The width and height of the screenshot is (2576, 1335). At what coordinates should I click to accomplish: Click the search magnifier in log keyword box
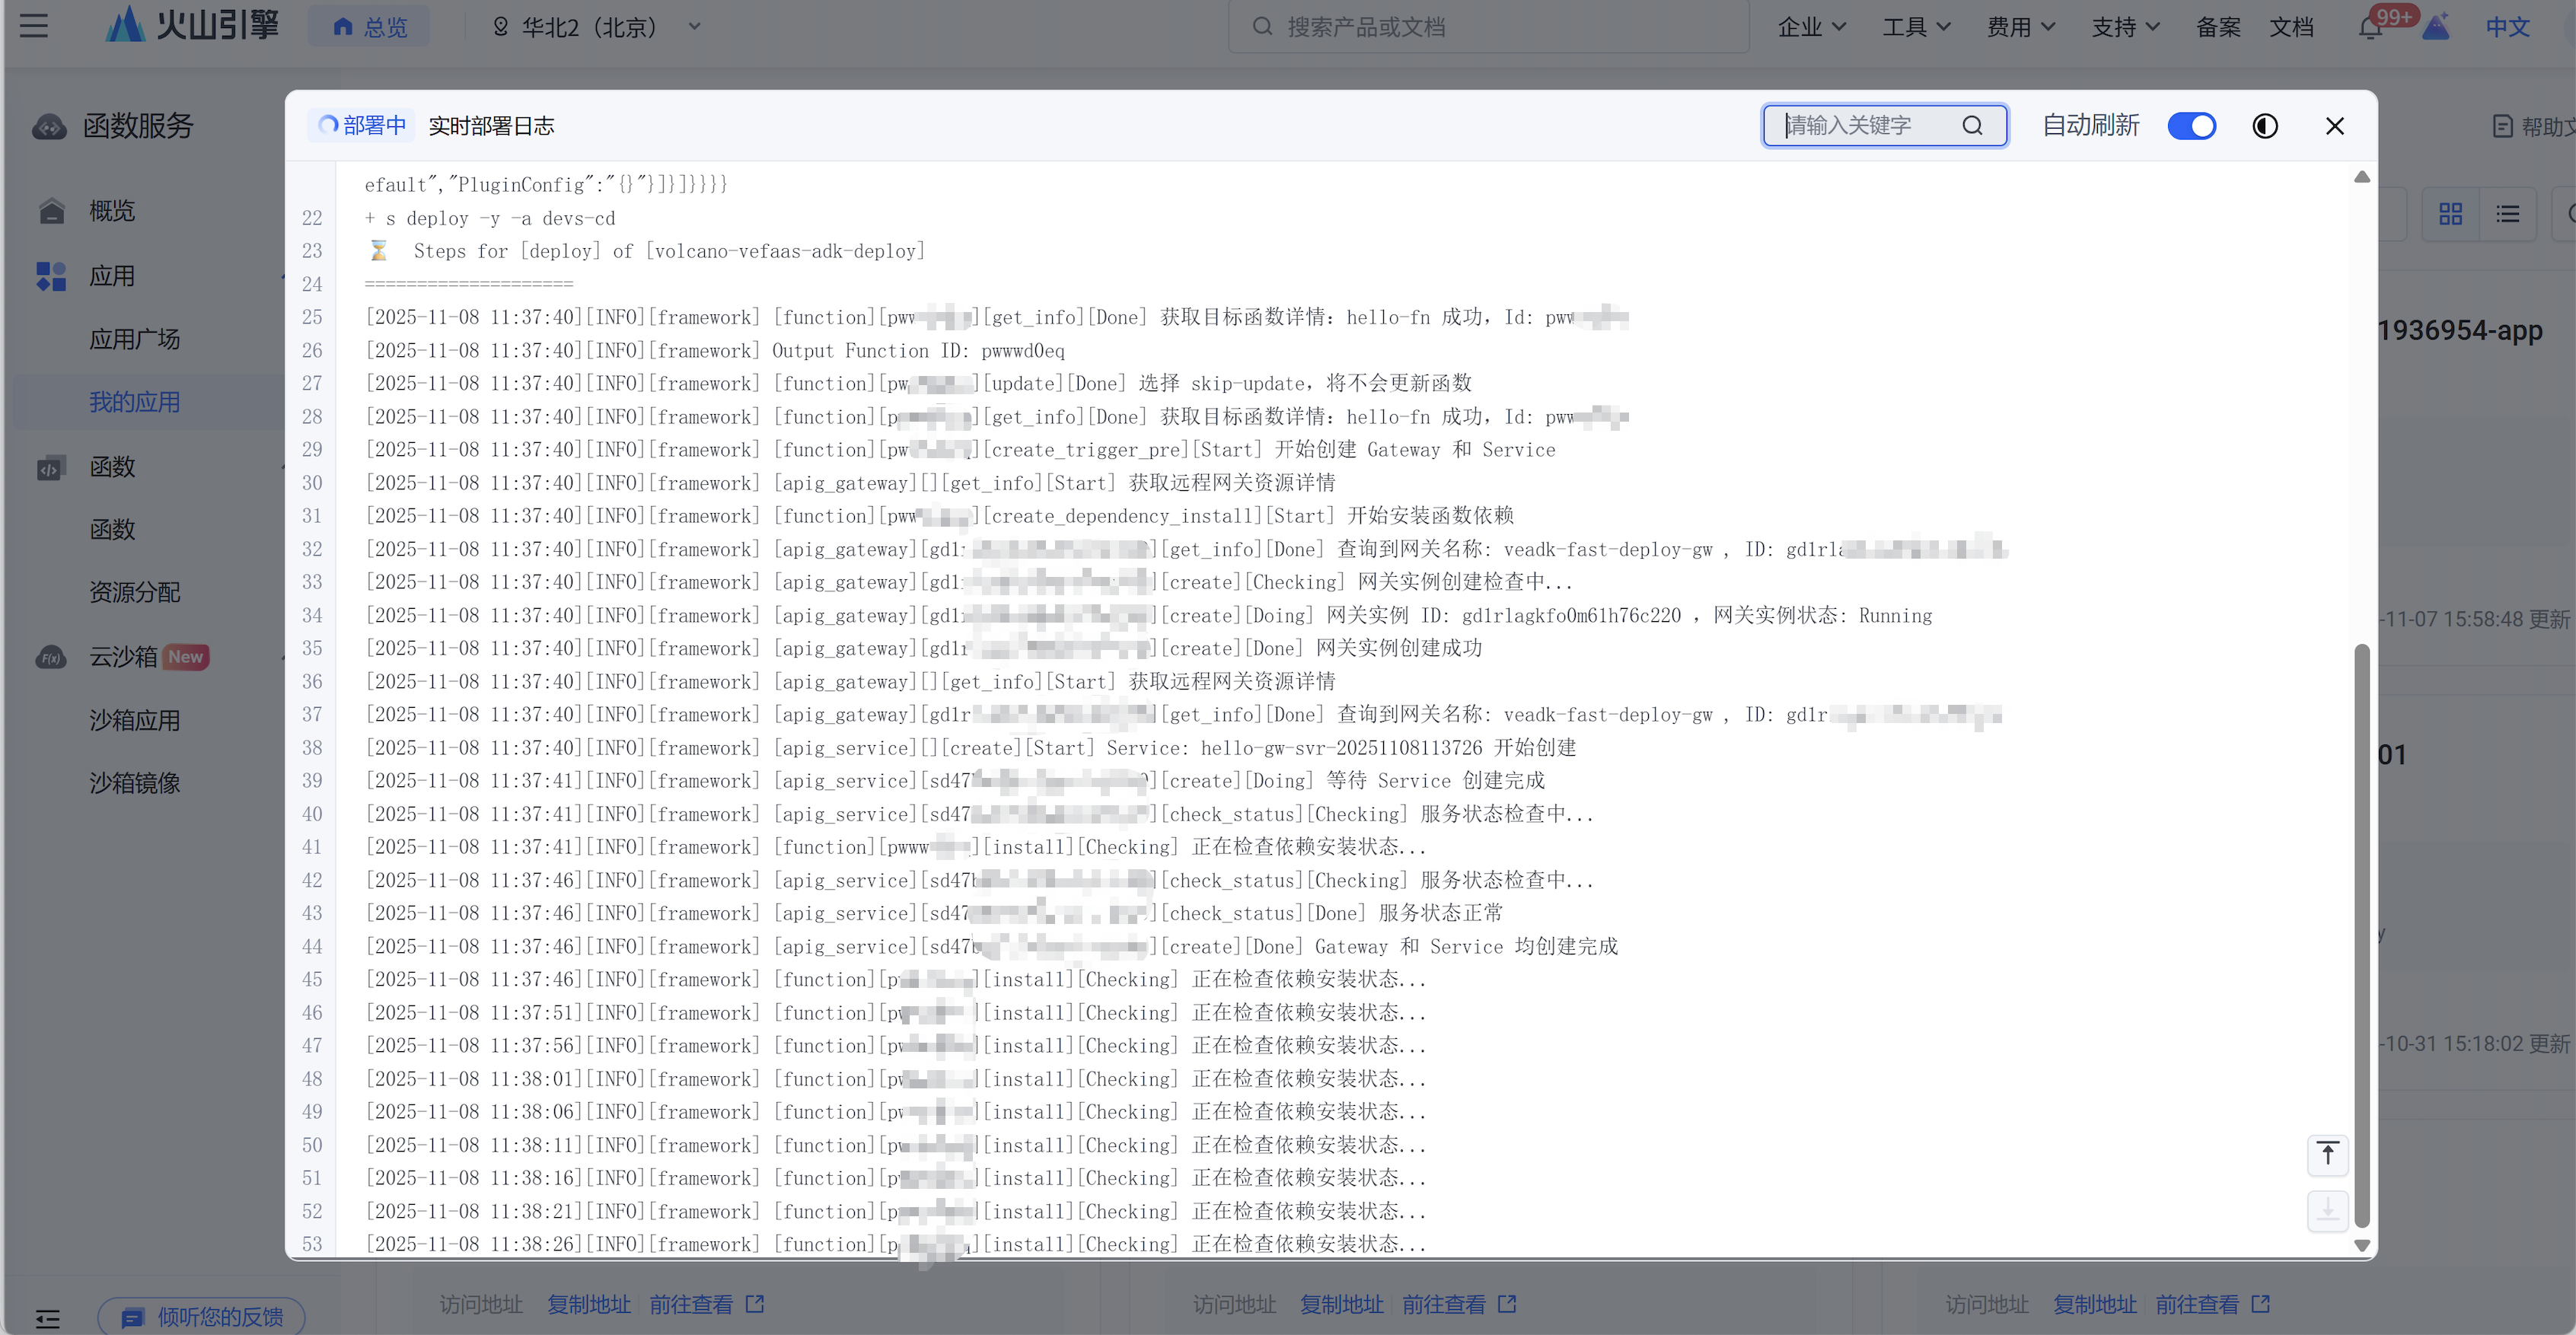(x=1971, y=126)
